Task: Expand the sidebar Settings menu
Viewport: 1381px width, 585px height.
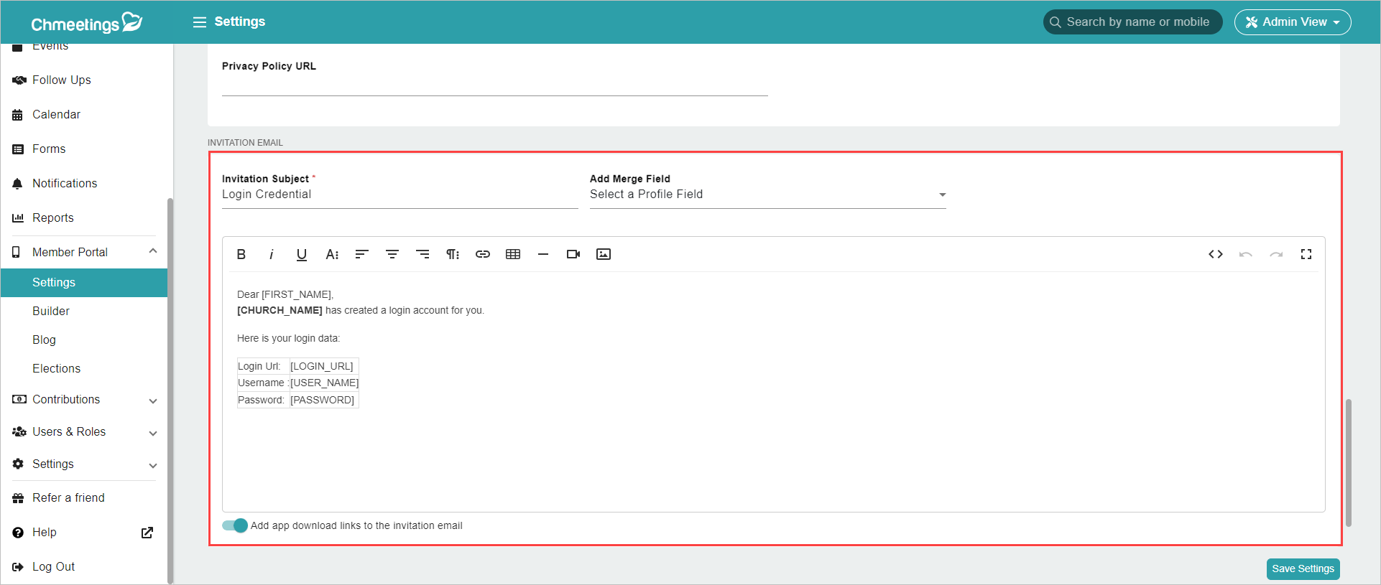Action: tap(153, 465)
